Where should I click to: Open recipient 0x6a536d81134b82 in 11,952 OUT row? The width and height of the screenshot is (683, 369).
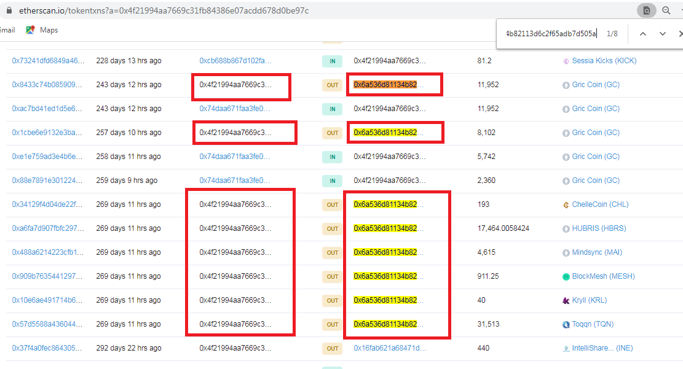coord(388,84)
